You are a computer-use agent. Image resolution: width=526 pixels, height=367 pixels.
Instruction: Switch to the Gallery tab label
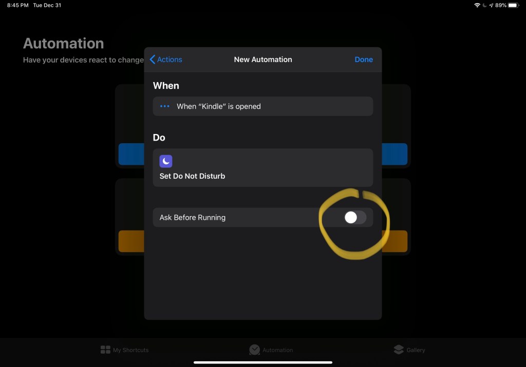point(416,350)
